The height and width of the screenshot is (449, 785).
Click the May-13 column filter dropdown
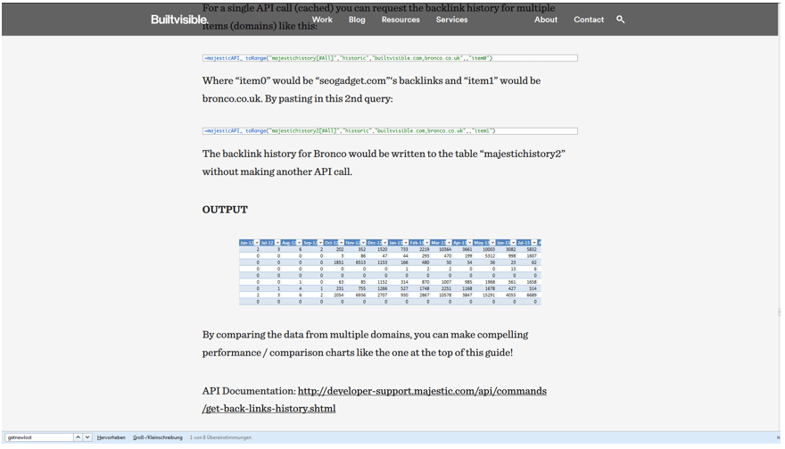pyautogui.click(x=491, y=243)
